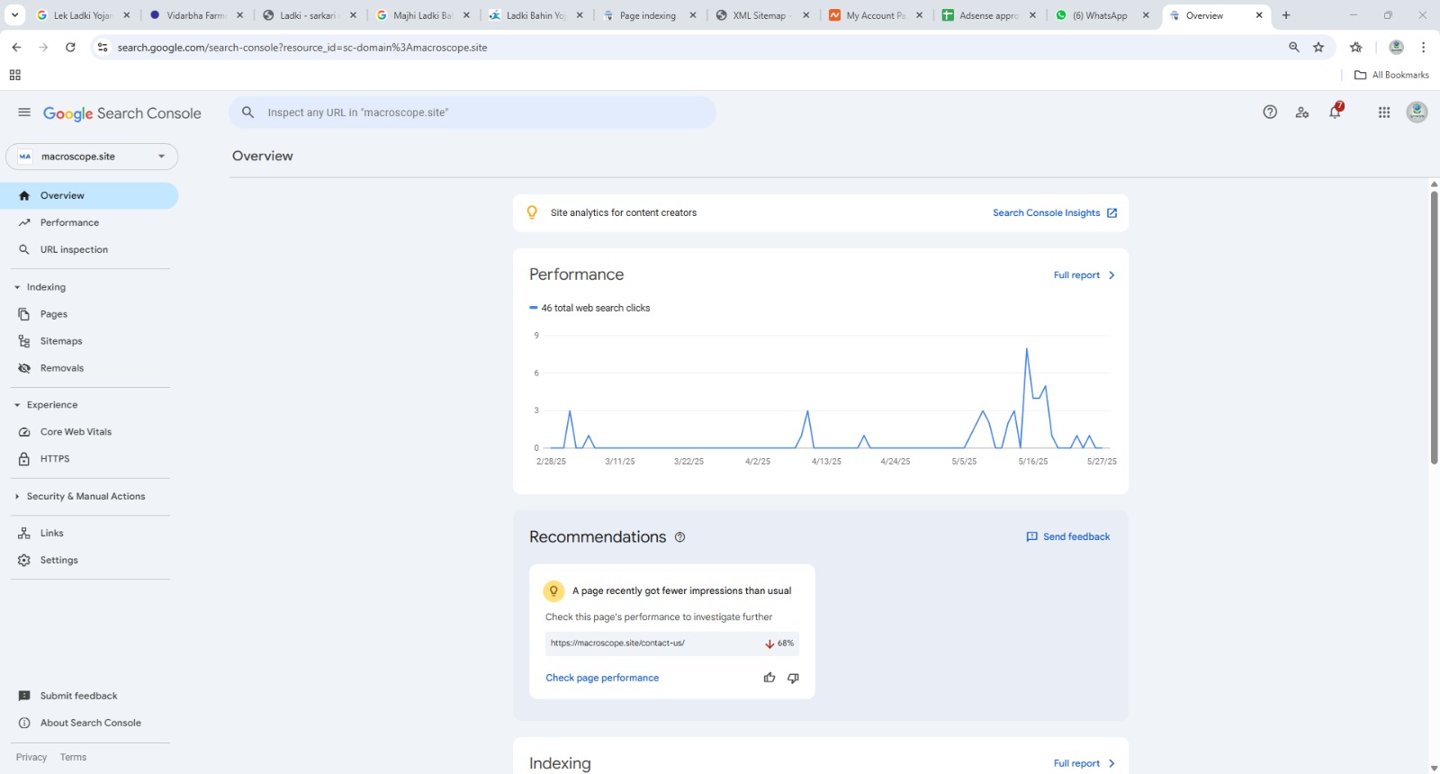This screenshot has width=1440, height=774.
Task: Close the Overview browser tab
Action: point(1258,15)
